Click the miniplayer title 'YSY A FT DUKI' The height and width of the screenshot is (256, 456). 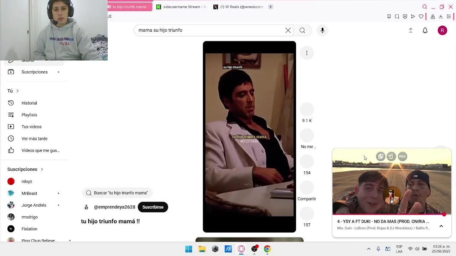383,222
